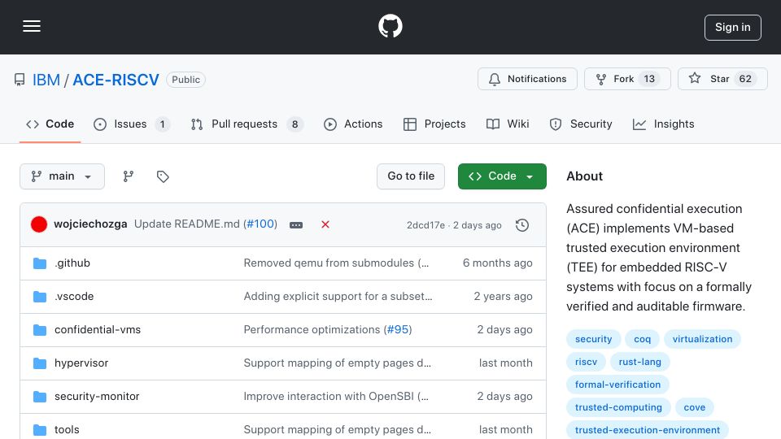View the star count 62
This screenshot has width=781, height=439.
[x=745, y=79]
